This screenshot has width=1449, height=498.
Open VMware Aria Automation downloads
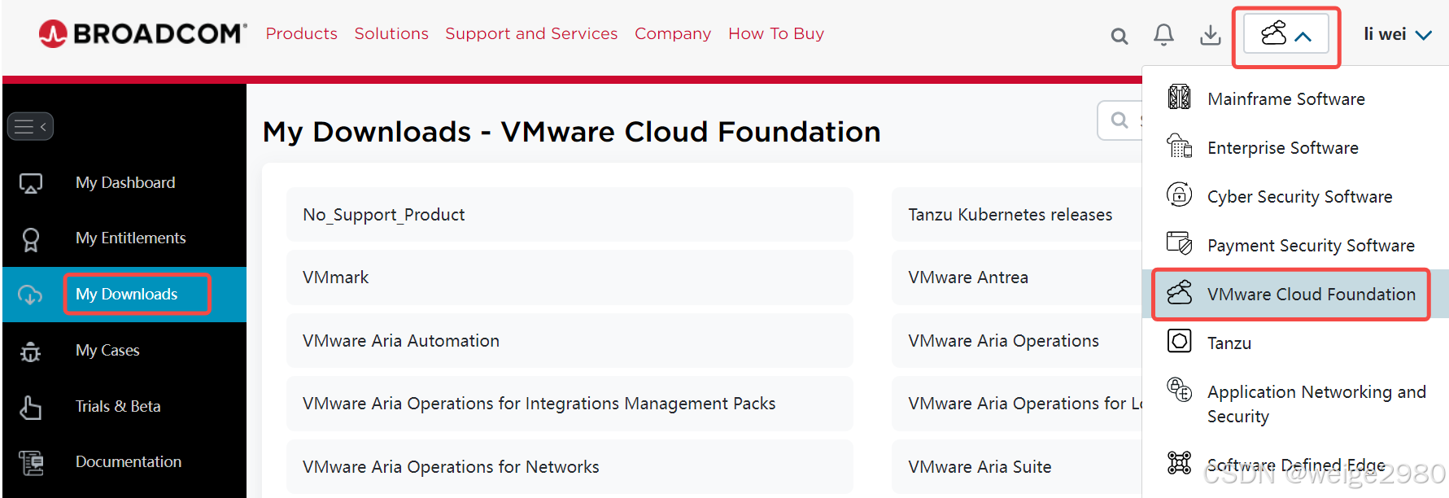(x=570, y=340)
